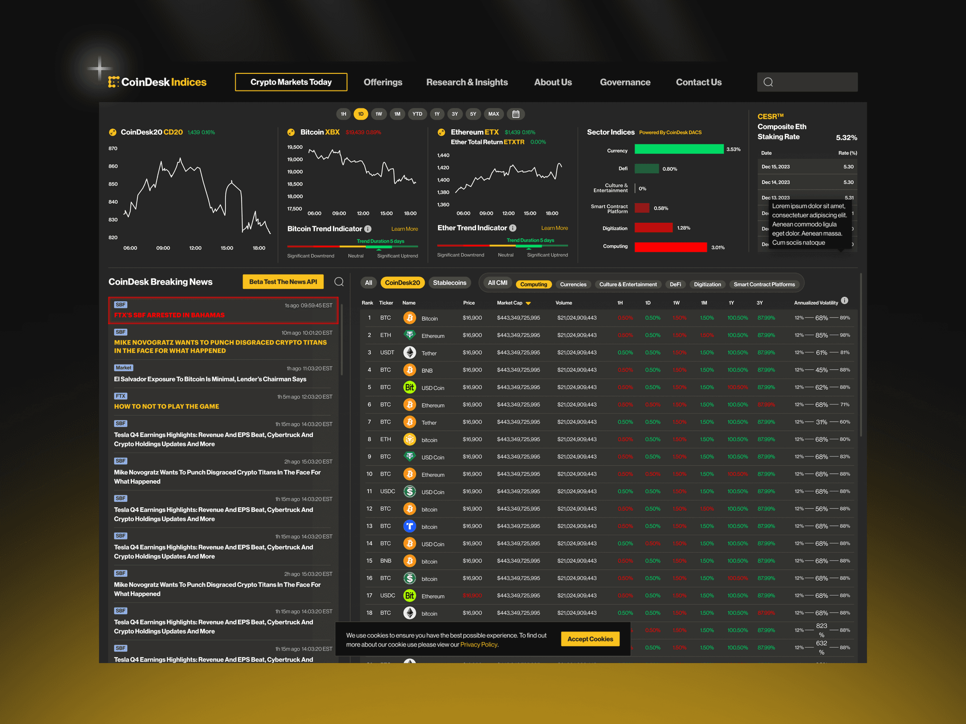
Task: Open Bitcoin Trend Indicator info icon
Action: click(368, 229)
